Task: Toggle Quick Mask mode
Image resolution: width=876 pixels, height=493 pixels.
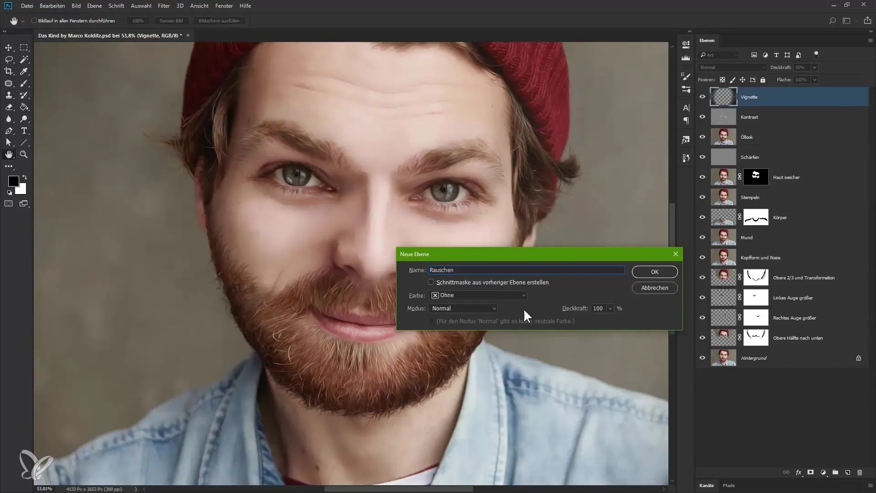Action: click(9, 204)
